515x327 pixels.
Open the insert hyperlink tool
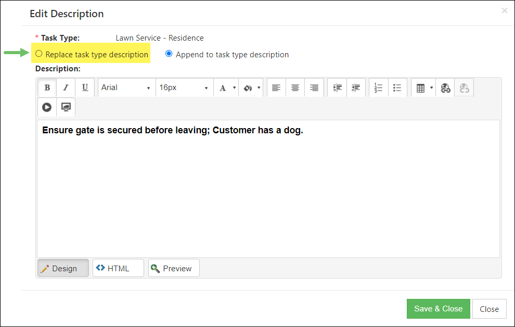[x=445, y=88]
